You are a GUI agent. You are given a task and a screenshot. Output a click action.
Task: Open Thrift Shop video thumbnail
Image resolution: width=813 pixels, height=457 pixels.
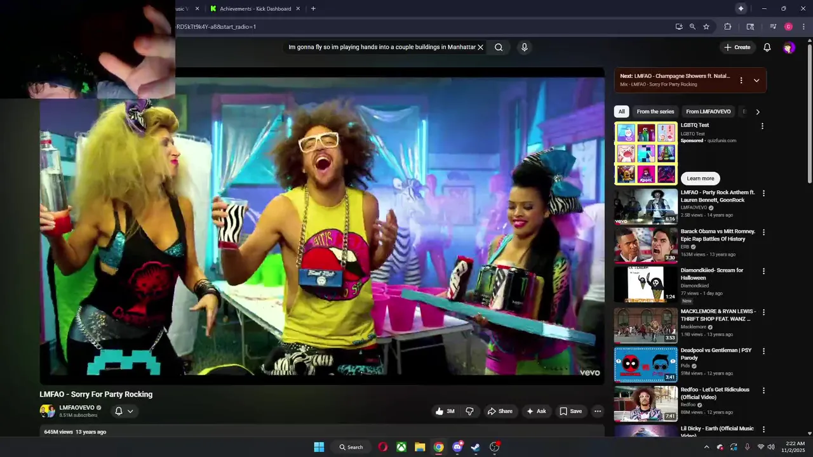tap(646, 325)
